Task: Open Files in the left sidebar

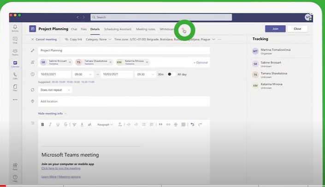Action: [15, 87]
